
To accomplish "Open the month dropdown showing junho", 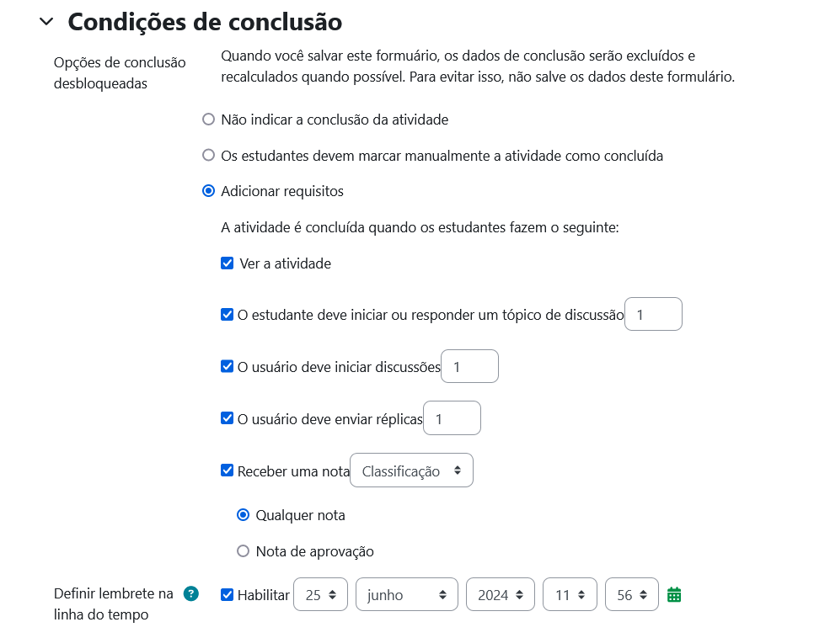I will pyautogui.click(x=407, y=595).
